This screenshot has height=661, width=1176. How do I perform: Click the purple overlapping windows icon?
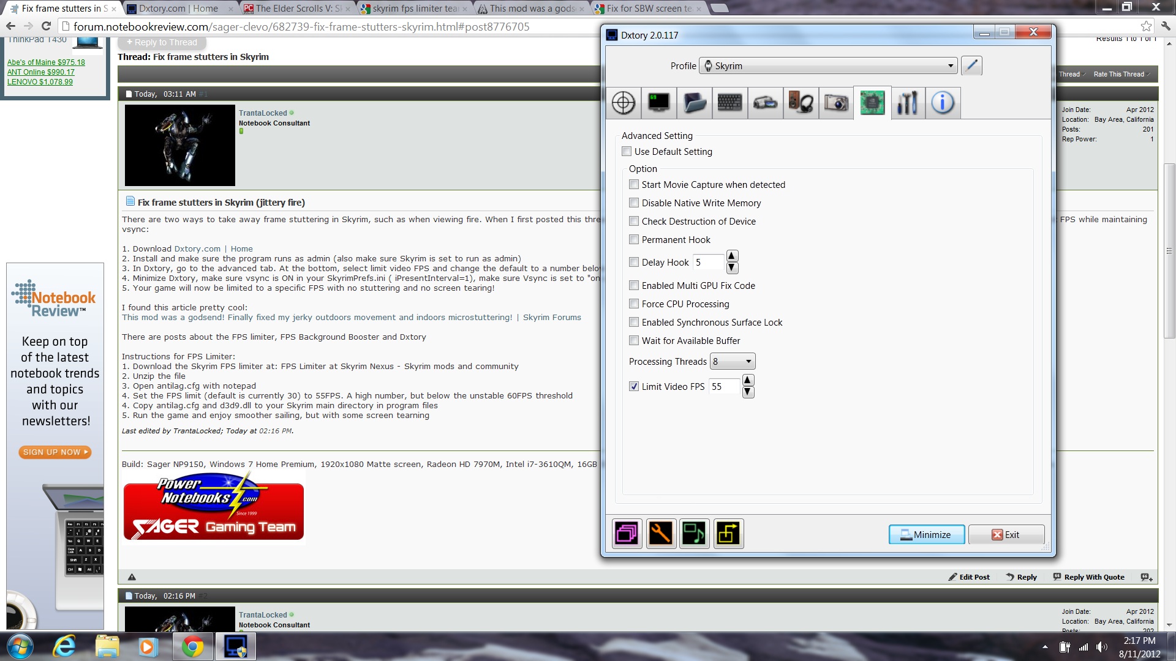627,534
